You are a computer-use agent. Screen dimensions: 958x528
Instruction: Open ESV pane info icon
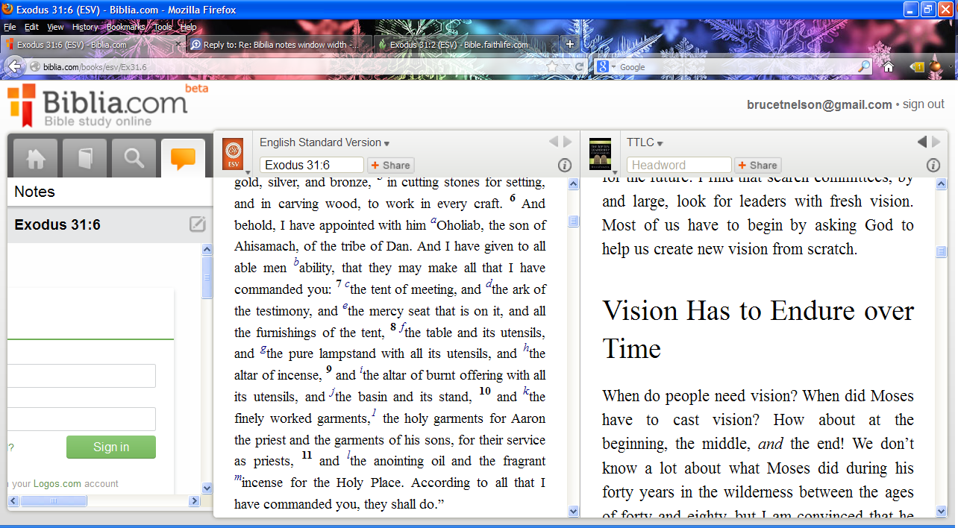(x=565, y=165)
